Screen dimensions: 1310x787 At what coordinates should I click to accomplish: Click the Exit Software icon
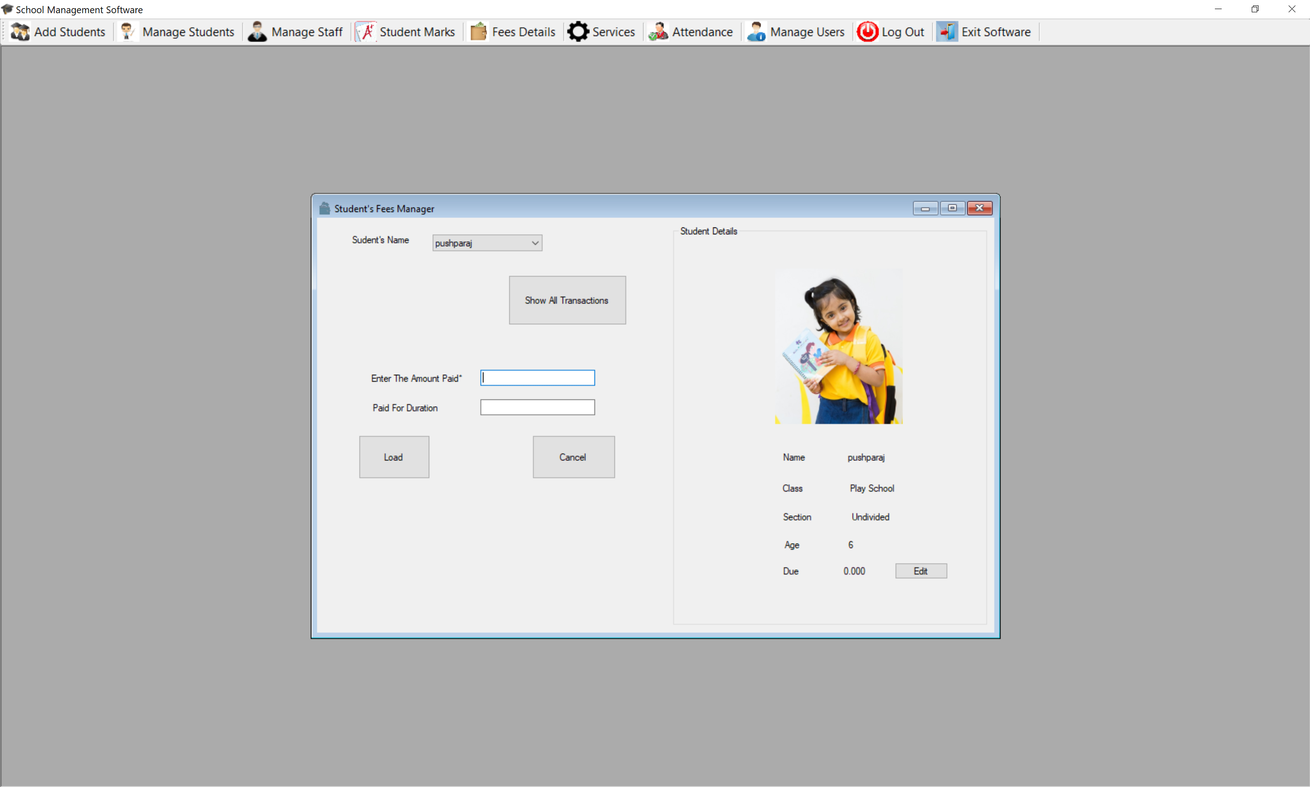pos(947,32)
